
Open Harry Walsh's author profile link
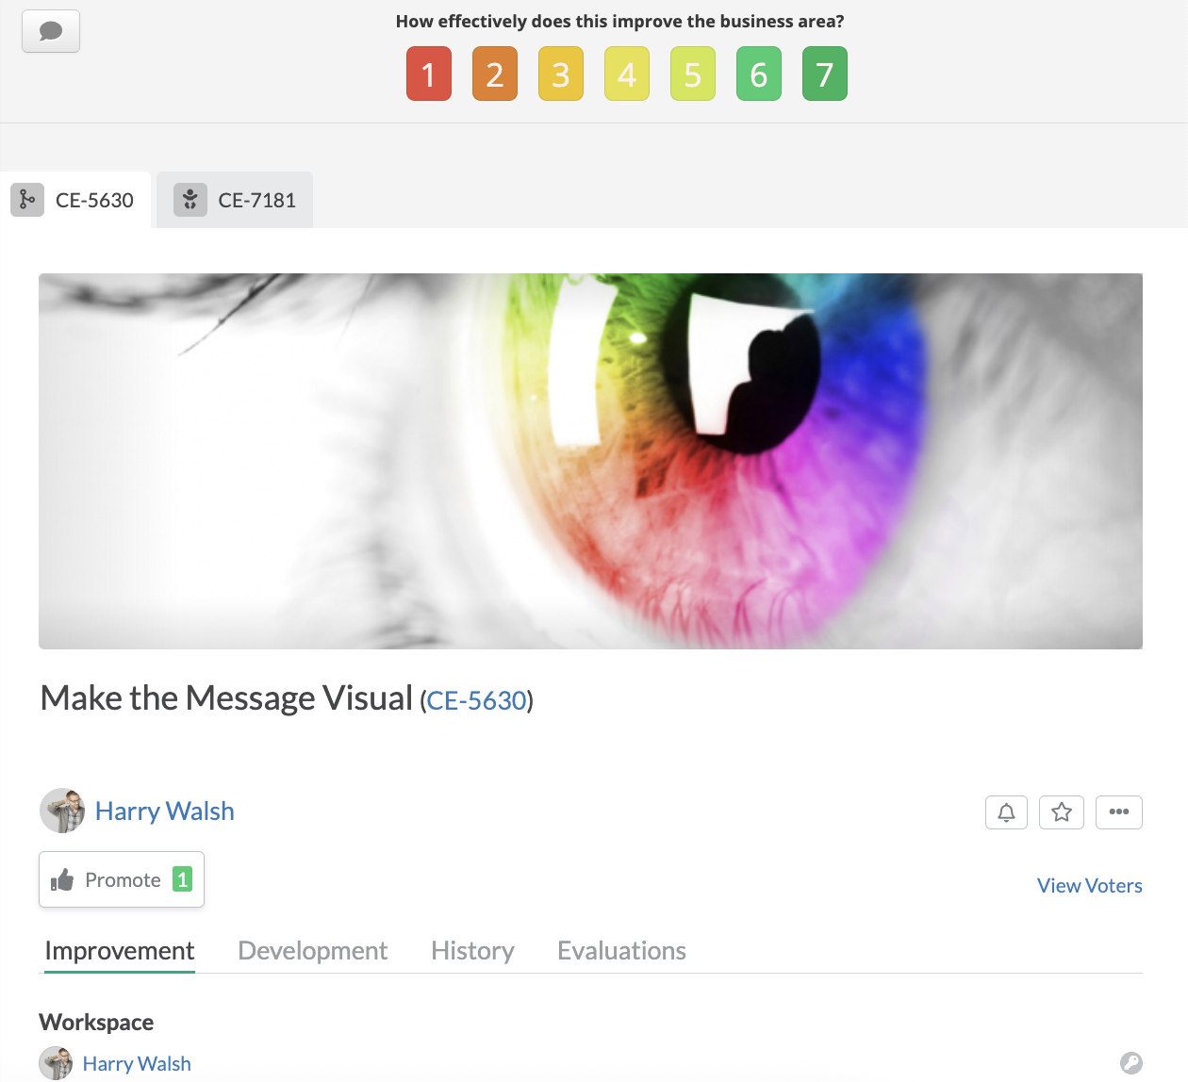tap(165, 811)
